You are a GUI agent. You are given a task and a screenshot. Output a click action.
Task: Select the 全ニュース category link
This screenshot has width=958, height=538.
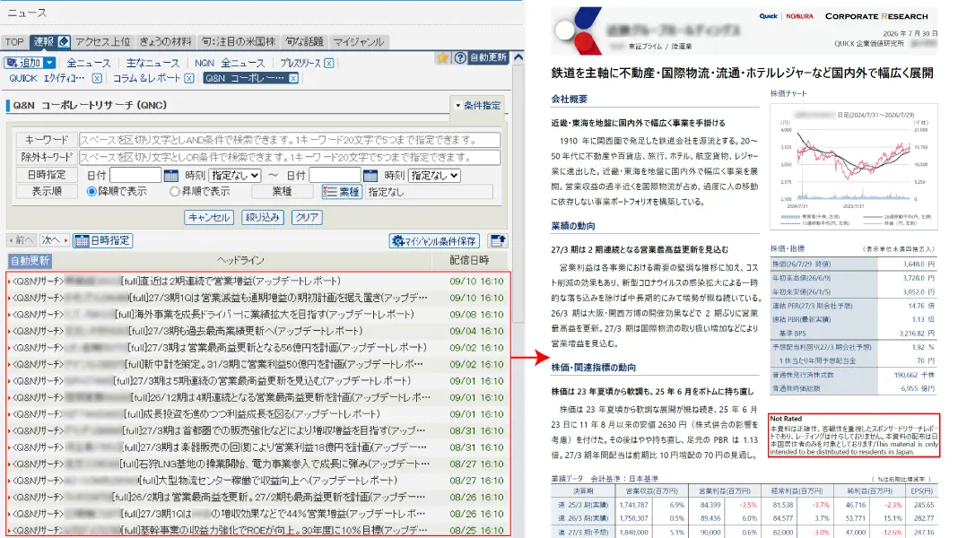click(x=89, y=63)
